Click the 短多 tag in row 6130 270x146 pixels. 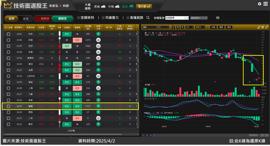pos(77,76)
